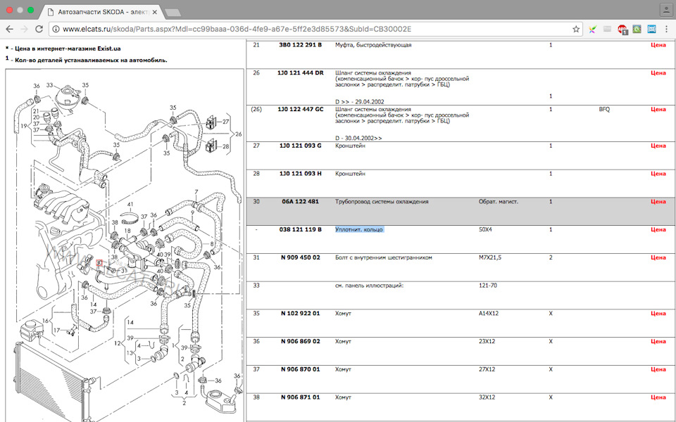Viewport: 676px width, 422px height.
Task: Open Цена link for 038 121 119 B
Action: [658, 229]
